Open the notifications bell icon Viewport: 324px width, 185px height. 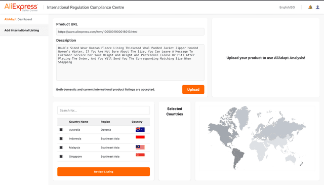[x=310, y=7]
